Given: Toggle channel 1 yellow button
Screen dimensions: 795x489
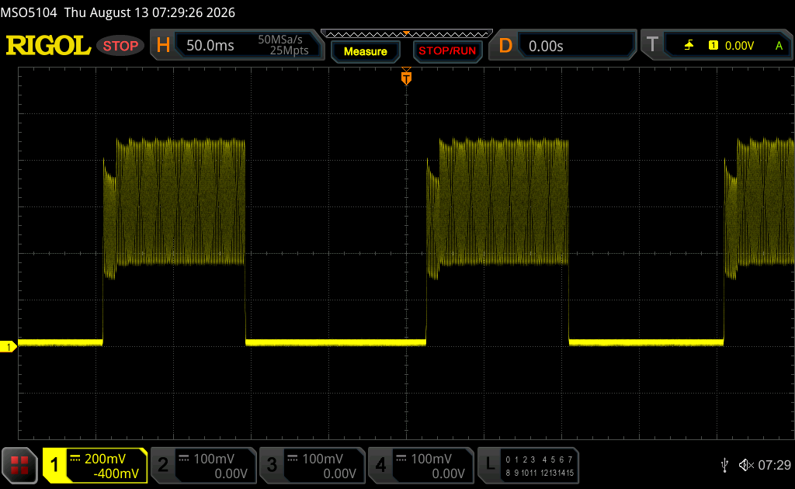Looking at the screenshot, I should pos(54,465).
